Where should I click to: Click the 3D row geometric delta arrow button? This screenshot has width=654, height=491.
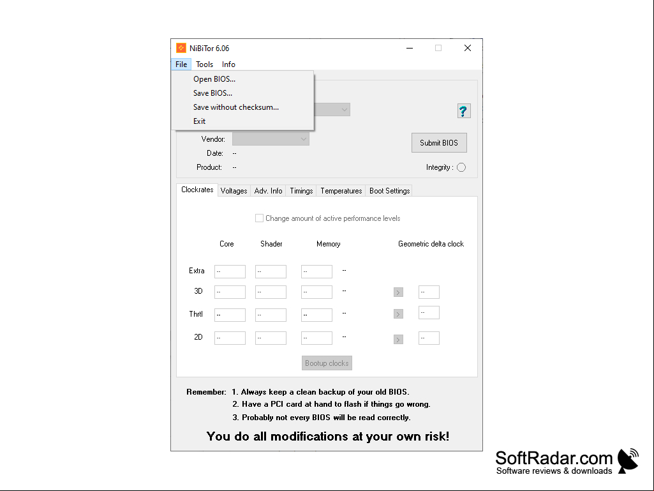398,292
